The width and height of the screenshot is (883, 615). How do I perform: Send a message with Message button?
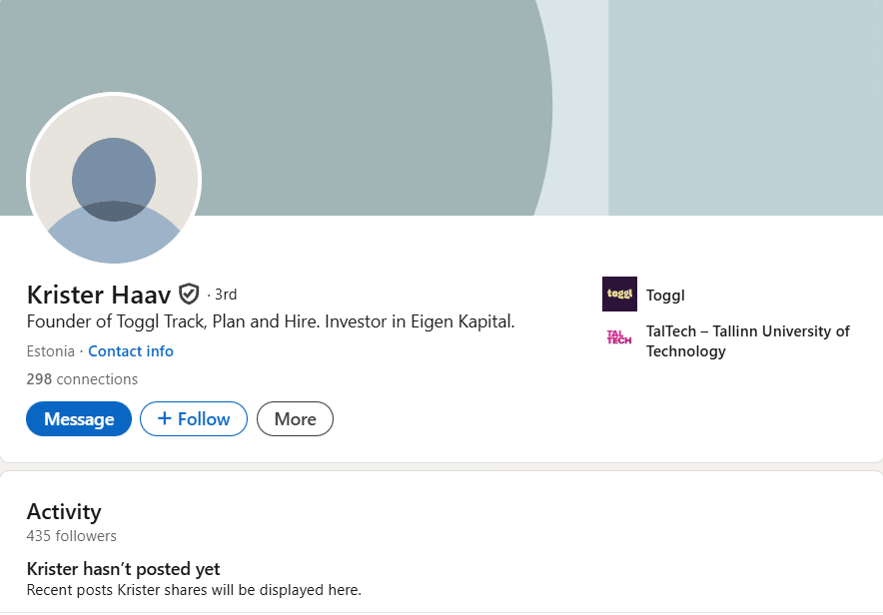(79, 419)
